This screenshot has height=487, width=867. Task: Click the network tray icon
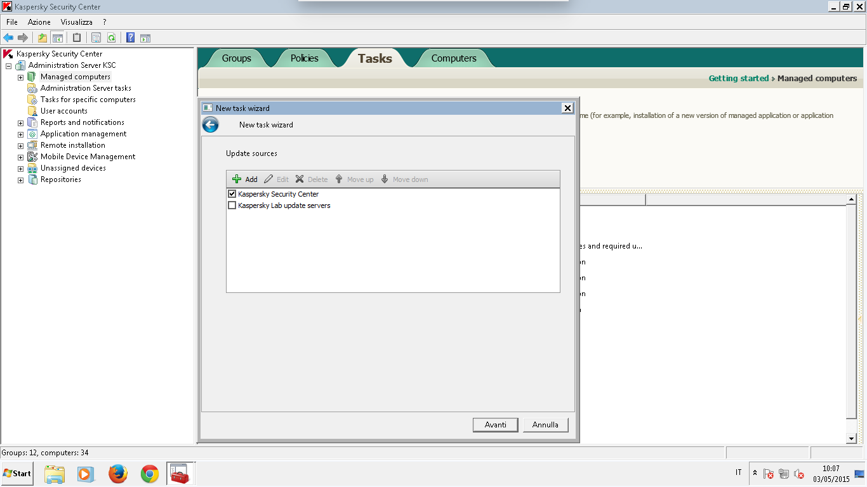tap(784, 474)
